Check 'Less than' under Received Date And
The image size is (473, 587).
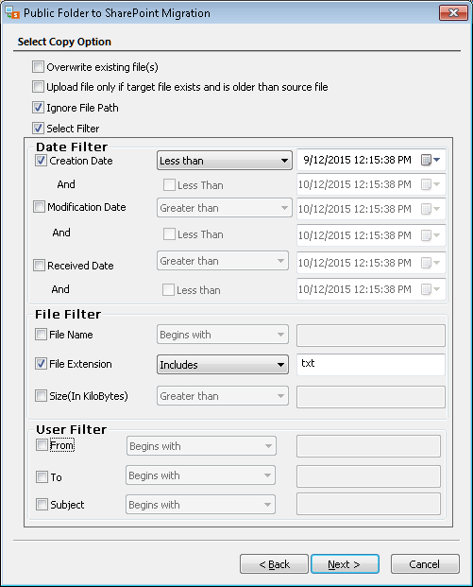pos(168,290)
